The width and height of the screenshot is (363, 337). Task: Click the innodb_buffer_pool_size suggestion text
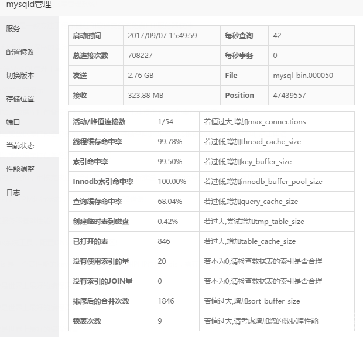(x=263, y=182)
